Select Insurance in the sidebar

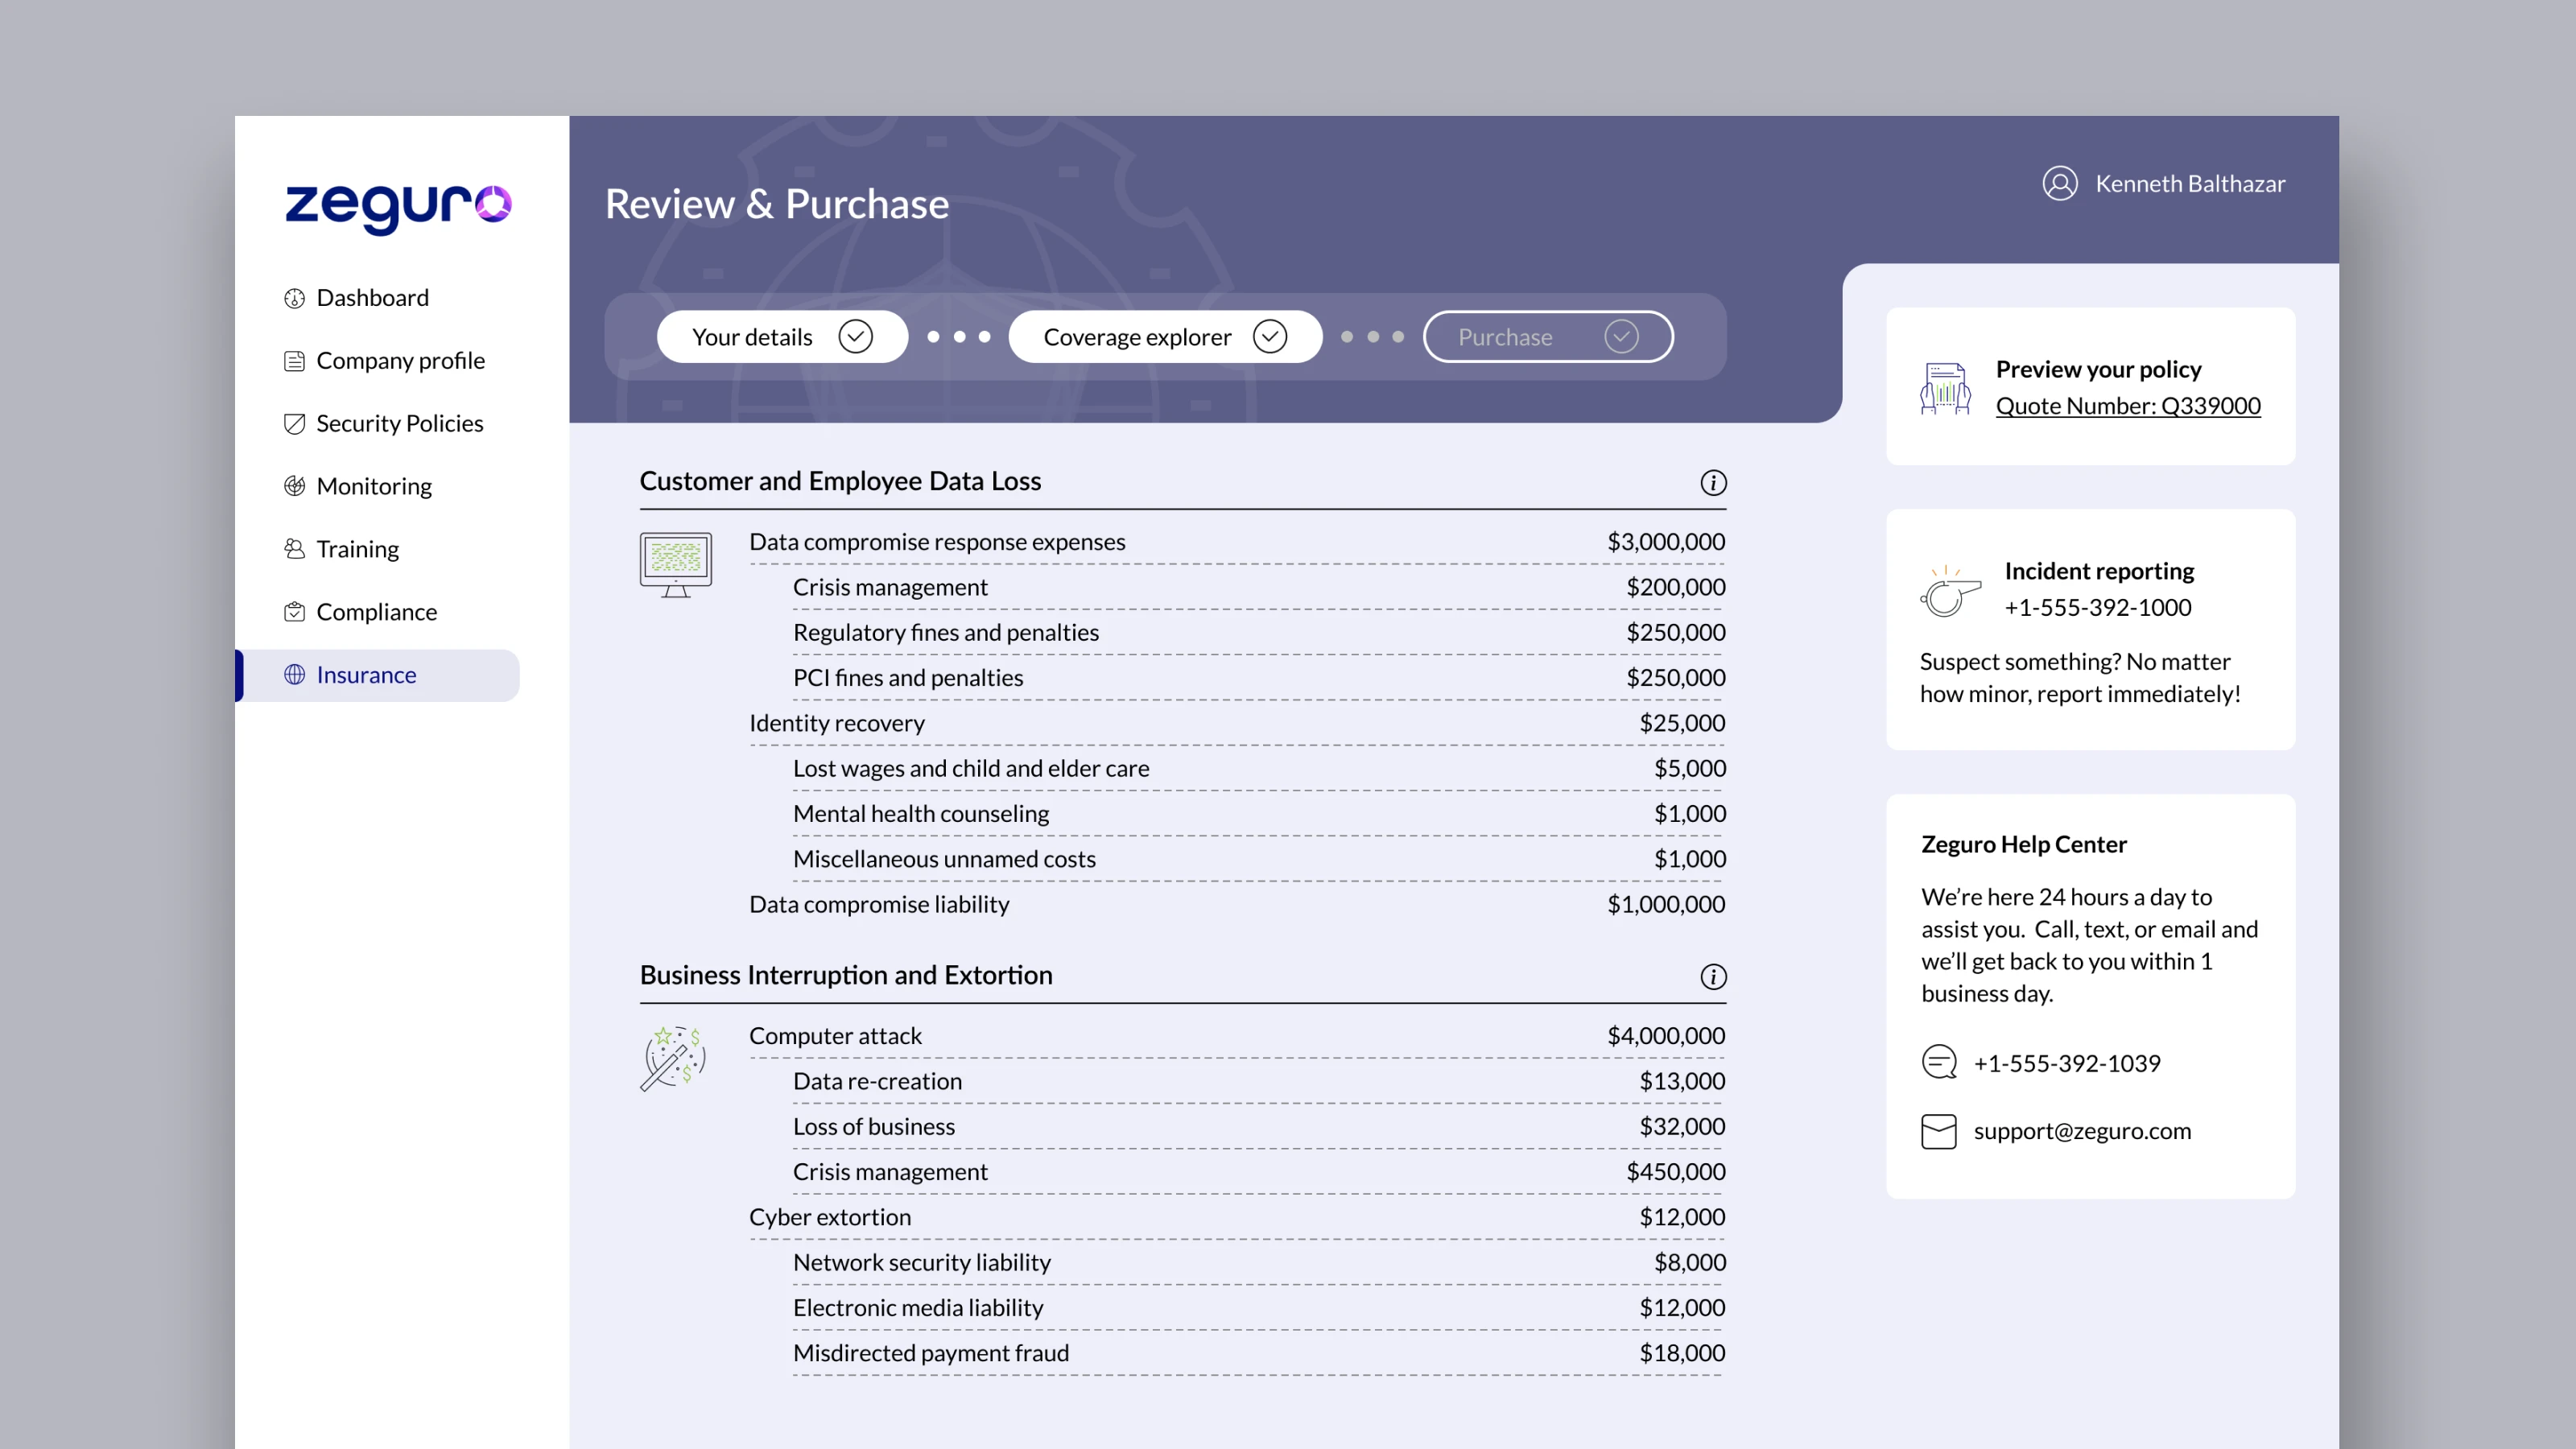click(366, 675)
